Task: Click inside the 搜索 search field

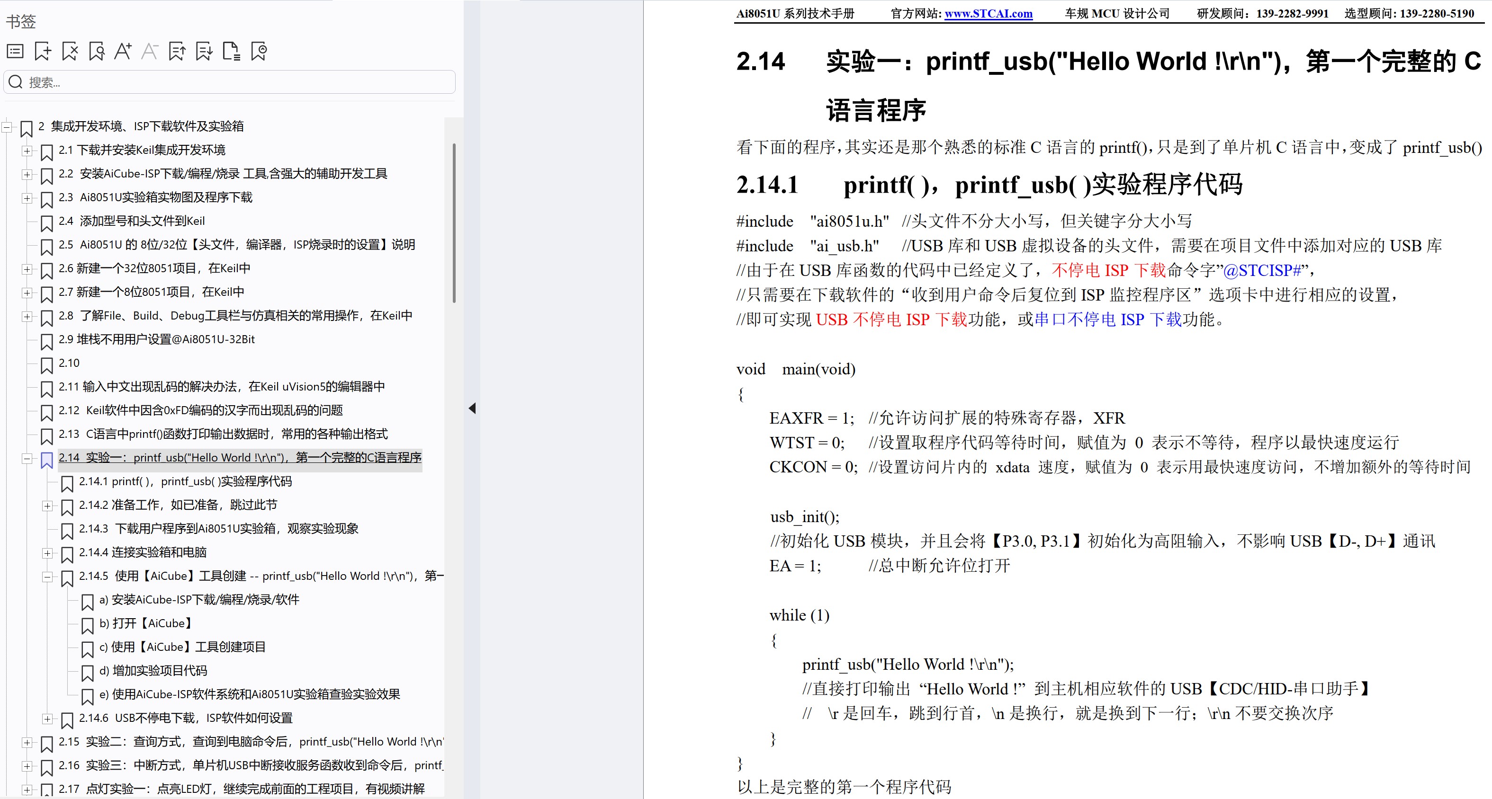Action: [229, 81]
